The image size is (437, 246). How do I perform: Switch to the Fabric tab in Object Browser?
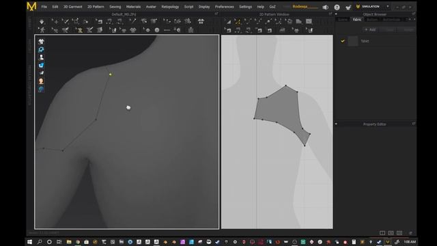tap(357, 20)
